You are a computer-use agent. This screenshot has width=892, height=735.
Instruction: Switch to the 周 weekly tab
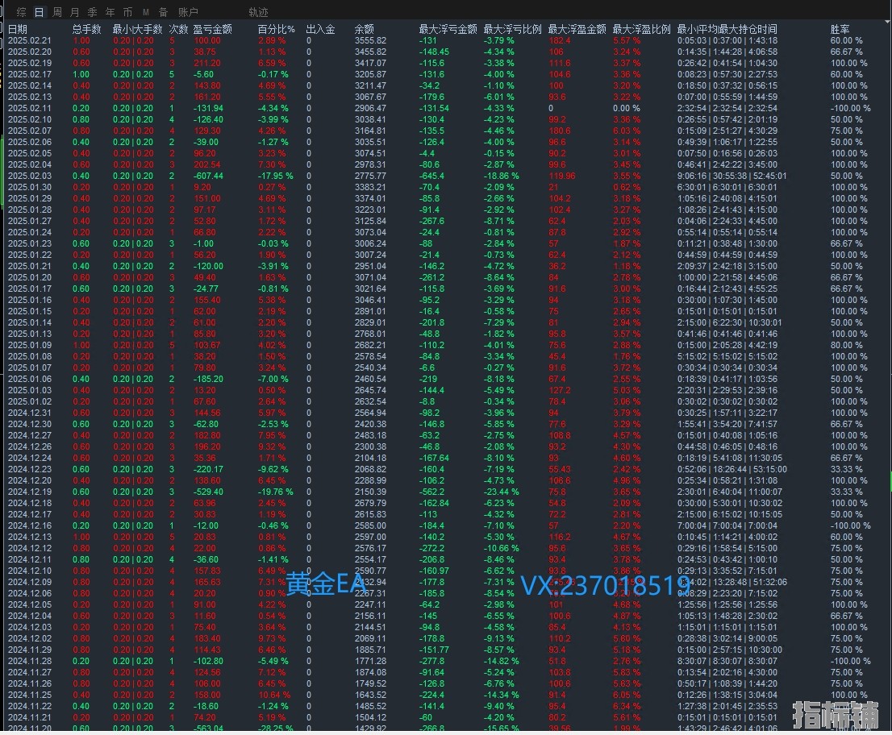[x=57, y=12]
